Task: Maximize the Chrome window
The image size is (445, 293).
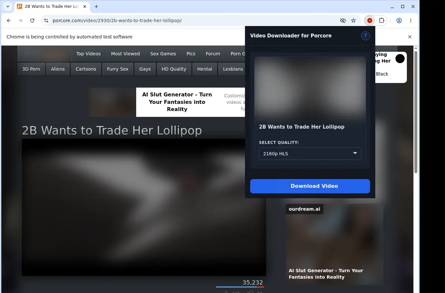Action: [x=403, y=7]
